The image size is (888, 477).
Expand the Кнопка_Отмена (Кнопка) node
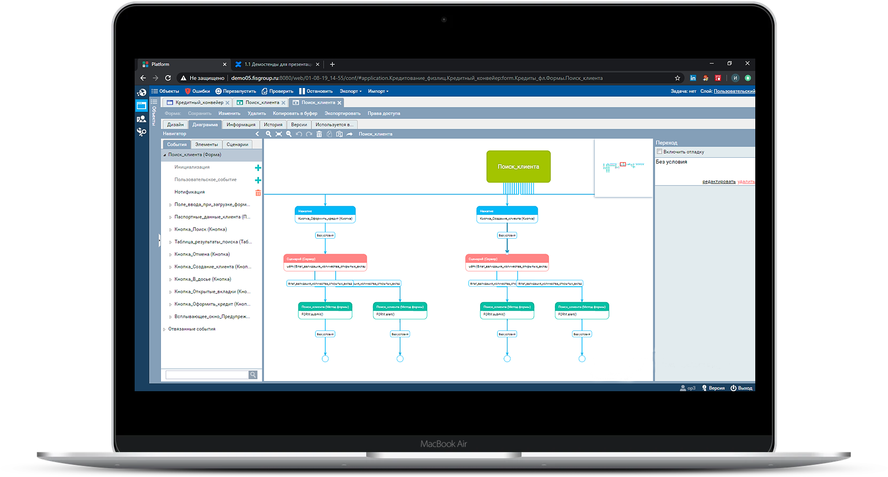pos(171,255)
